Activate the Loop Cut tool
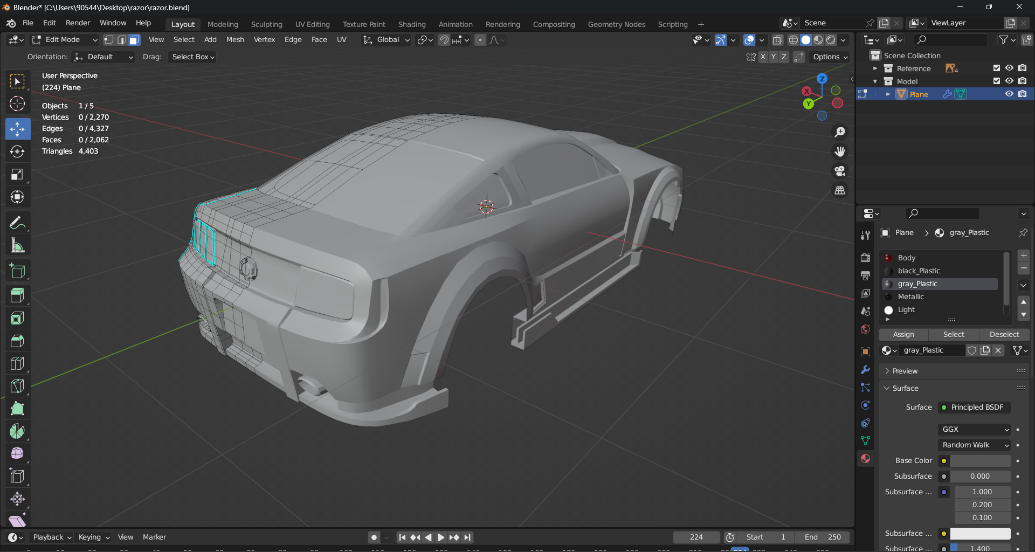 17,363
